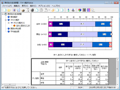Image resolution: width=120 pixels, height=90 pixels.
Task: Click the Excel export icon with green X
Action: 68,10
